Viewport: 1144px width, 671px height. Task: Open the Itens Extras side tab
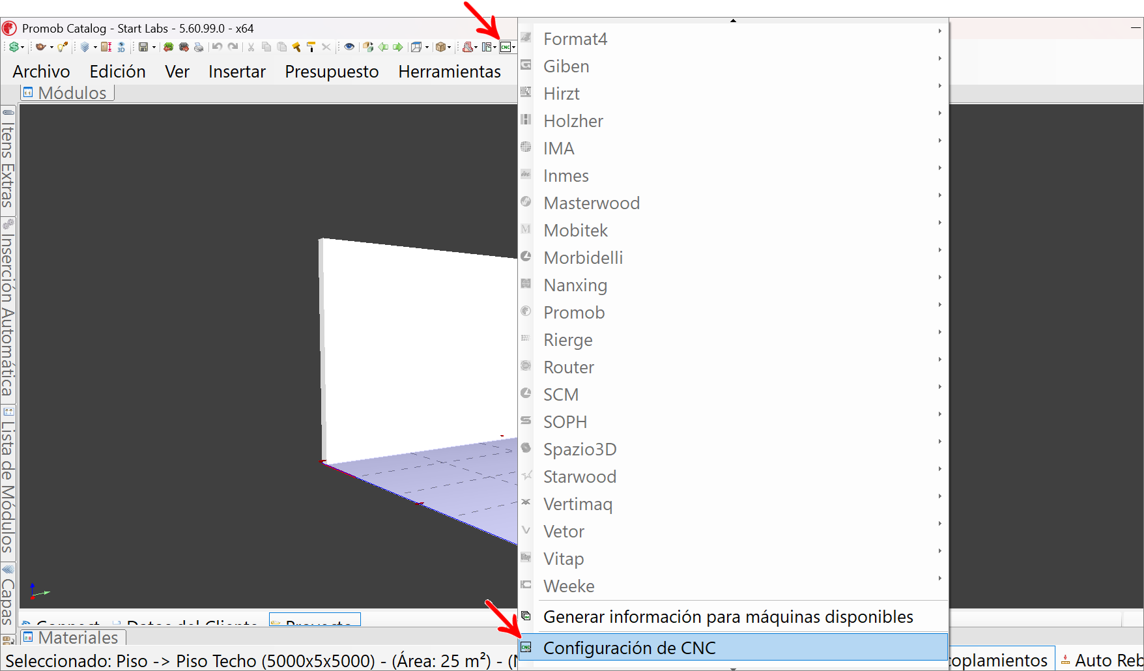tap(8, 161)
